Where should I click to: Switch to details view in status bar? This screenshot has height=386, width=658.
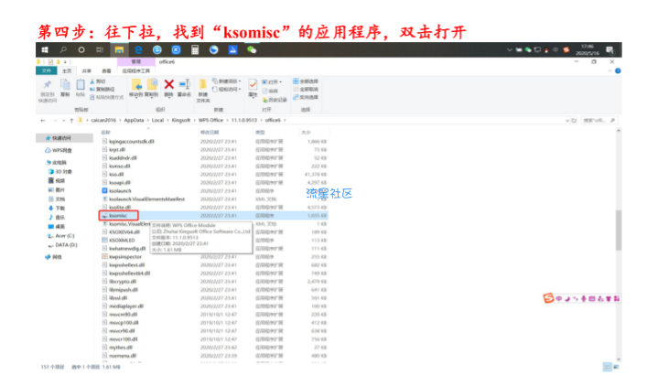coord(608,367)
